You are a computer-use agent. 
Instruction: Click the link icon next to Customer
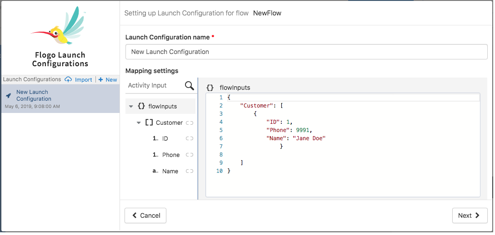pyautogui.click(x=190, y=123)
